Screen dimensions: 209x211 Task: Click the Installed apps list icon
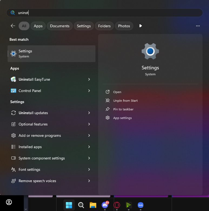[x=13, y=147]
